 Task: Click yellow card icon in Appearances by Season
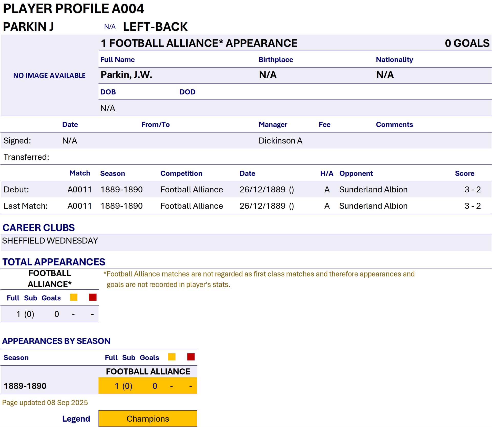pos(172,357)
